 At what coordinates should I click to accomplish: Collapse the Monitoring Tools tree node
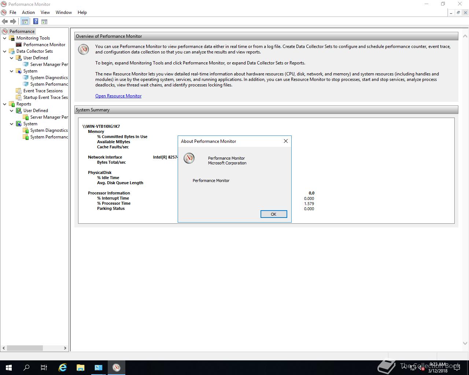click(5, 38)
